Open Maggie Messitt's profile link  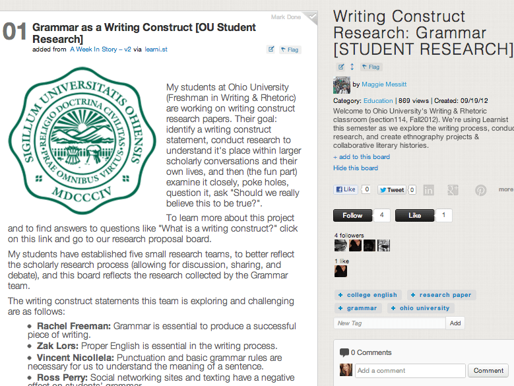(x=384, y=84)
